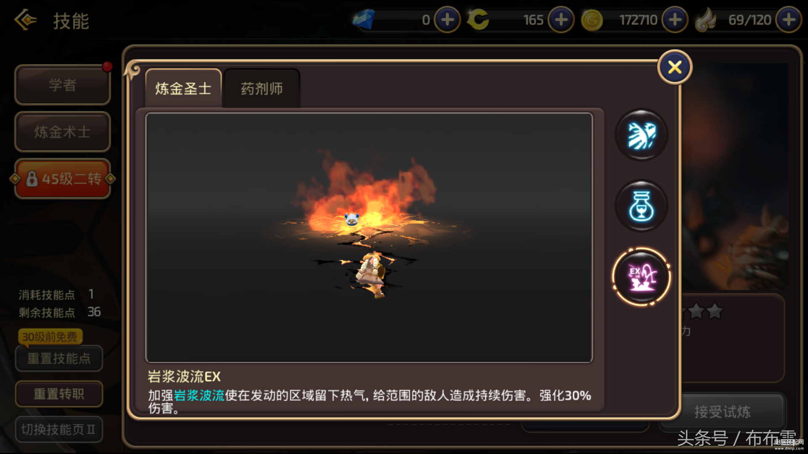
Task: Select the potion flask skill icon
Action: (x=641, y=206)
